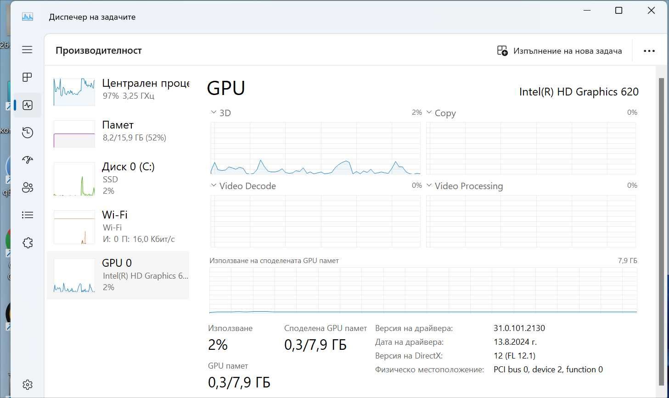Open the App history page icon

(x=27, y=133)
